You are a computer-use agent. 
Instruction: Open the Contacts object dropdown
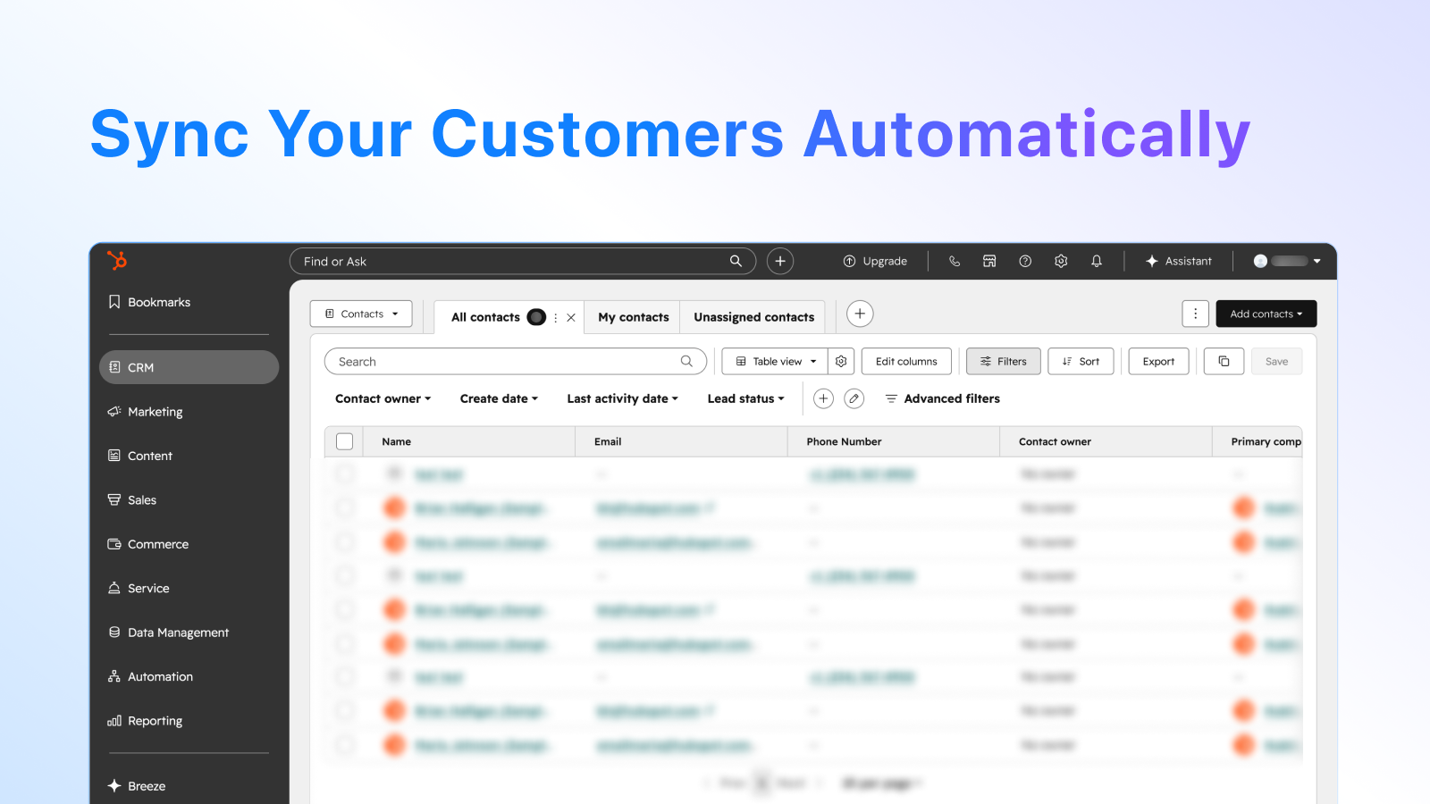point(361,314)
